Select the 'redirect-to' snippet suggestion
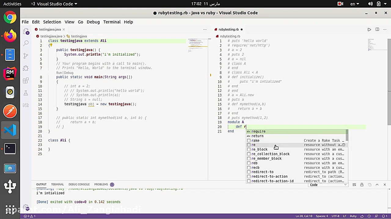This screenshot has width=391, height=219. pos(262,172)
